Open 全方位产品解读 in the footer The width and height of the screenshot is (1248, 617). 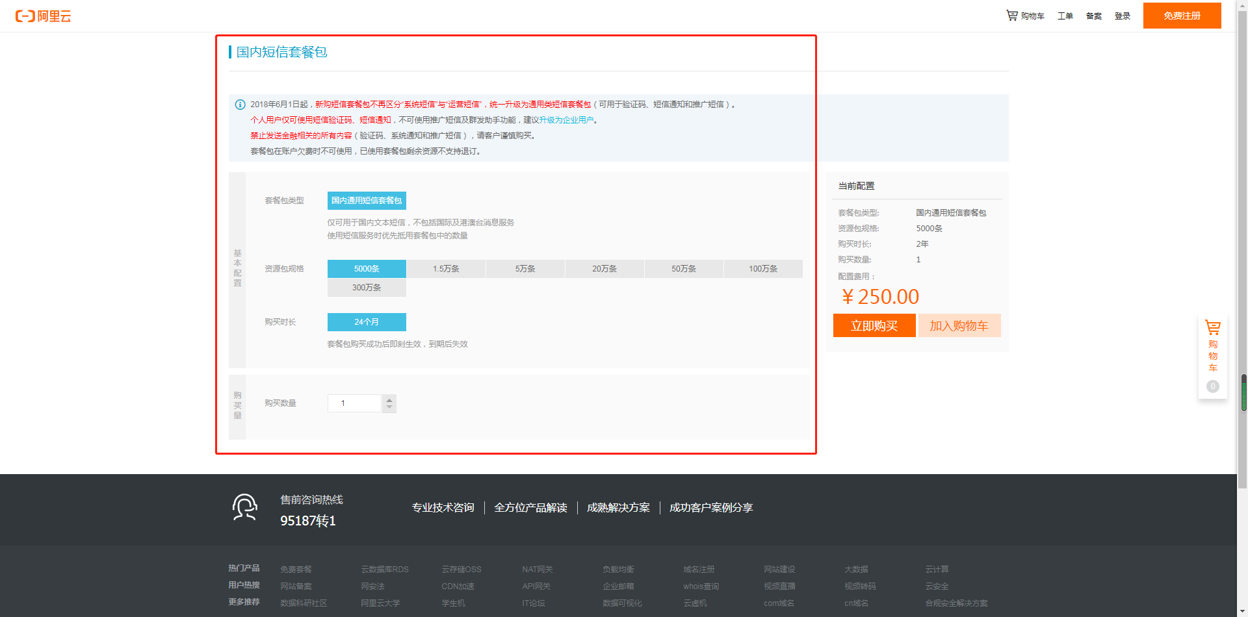coord(530,508)
